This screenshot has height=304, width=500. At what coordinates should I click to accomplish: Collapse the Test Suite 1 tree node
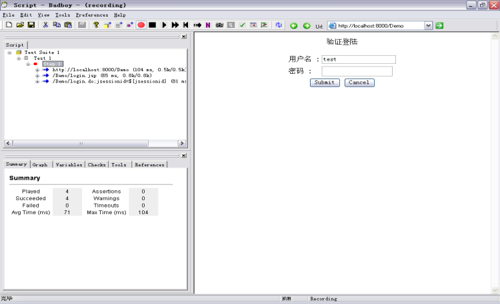coord(9,53)
